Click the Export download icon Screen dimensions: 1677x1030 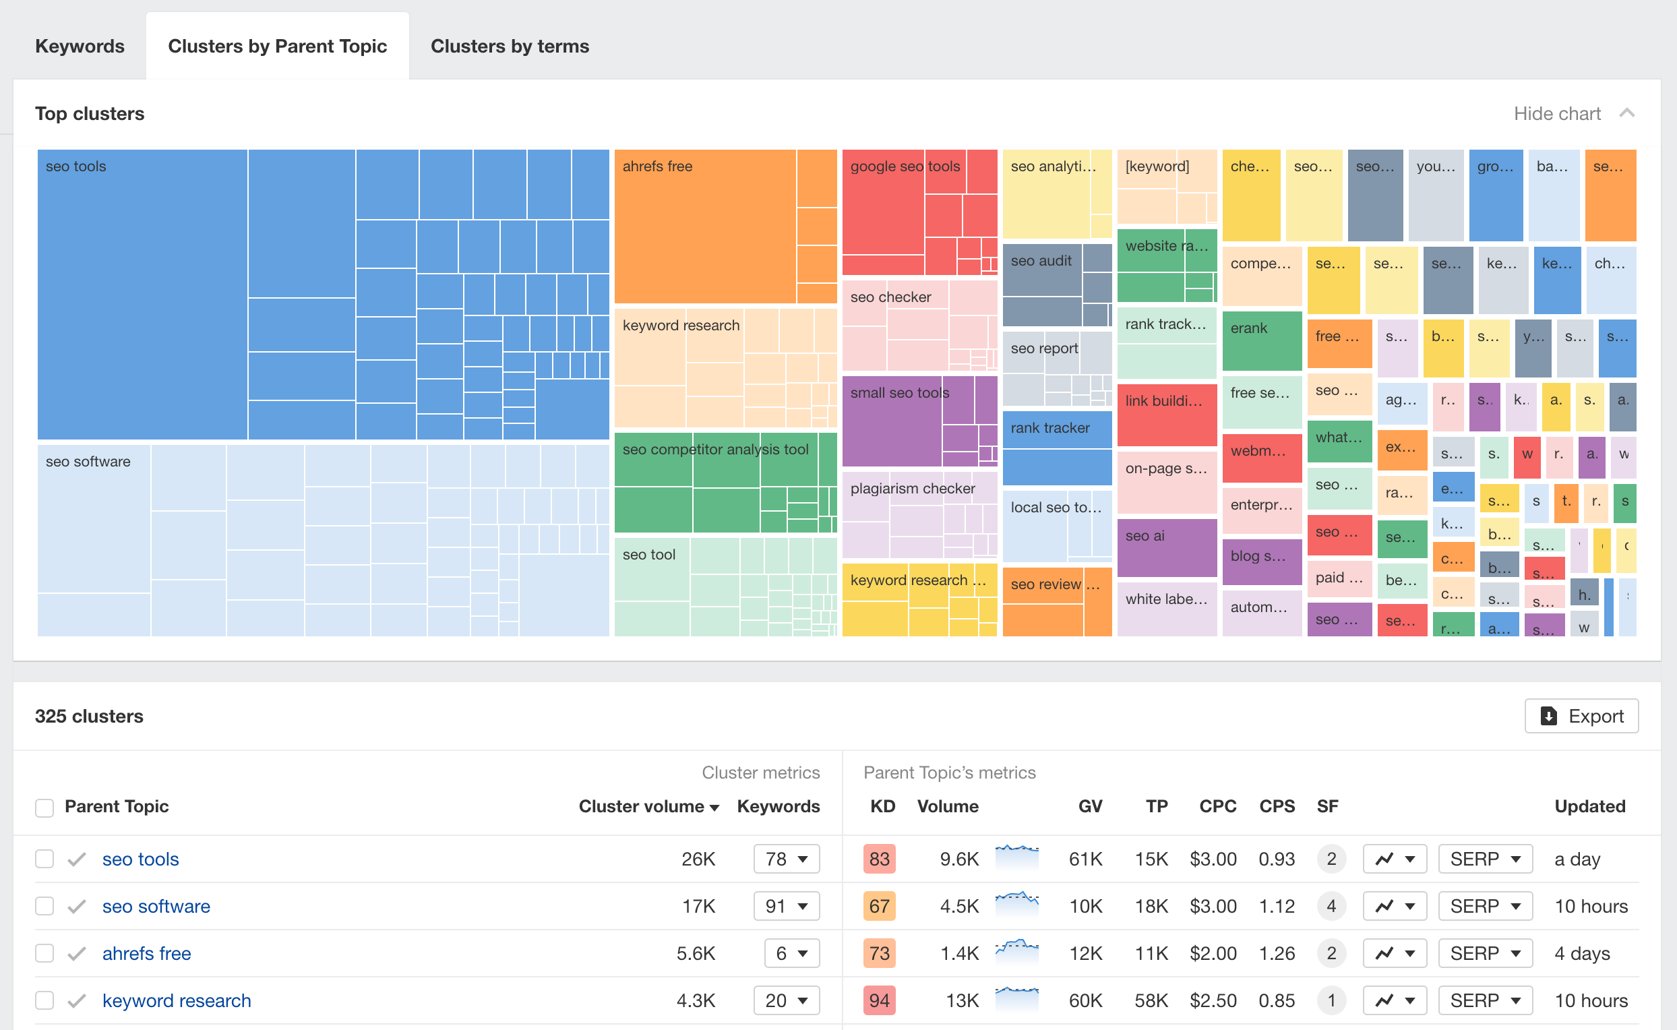click(1551, 716)
